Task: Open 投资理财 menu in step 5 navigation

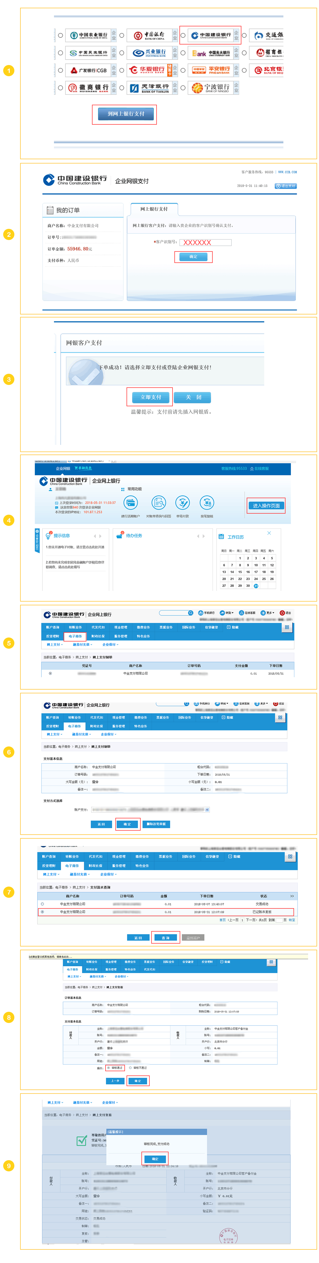Action: (x=52, y=636)
